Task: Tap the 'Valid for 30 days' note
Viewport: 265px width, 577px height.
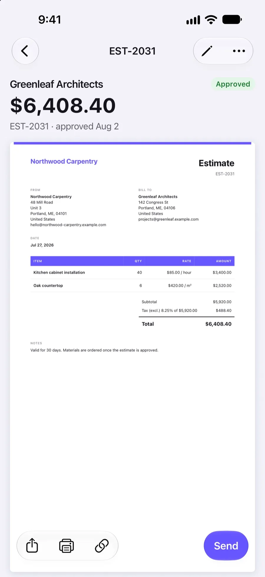Action: (x=94, y=350)
